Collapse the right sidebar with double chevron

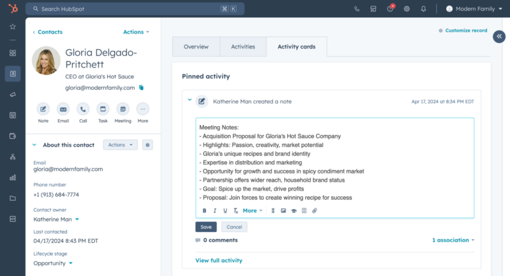click(x=499, y=36)
